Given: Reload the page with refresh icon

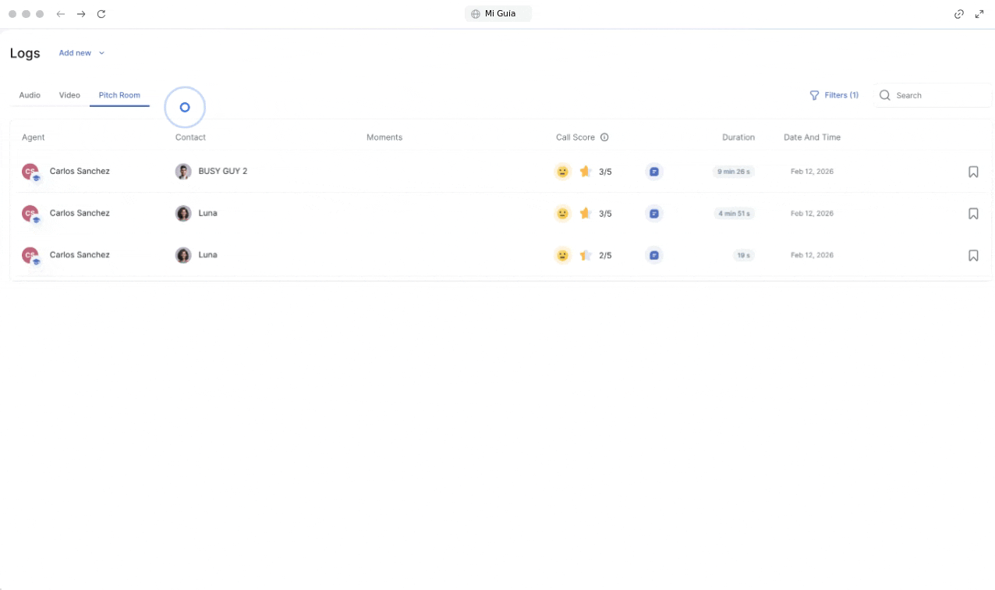Looking at the screenshot, I should click(101, 14).
